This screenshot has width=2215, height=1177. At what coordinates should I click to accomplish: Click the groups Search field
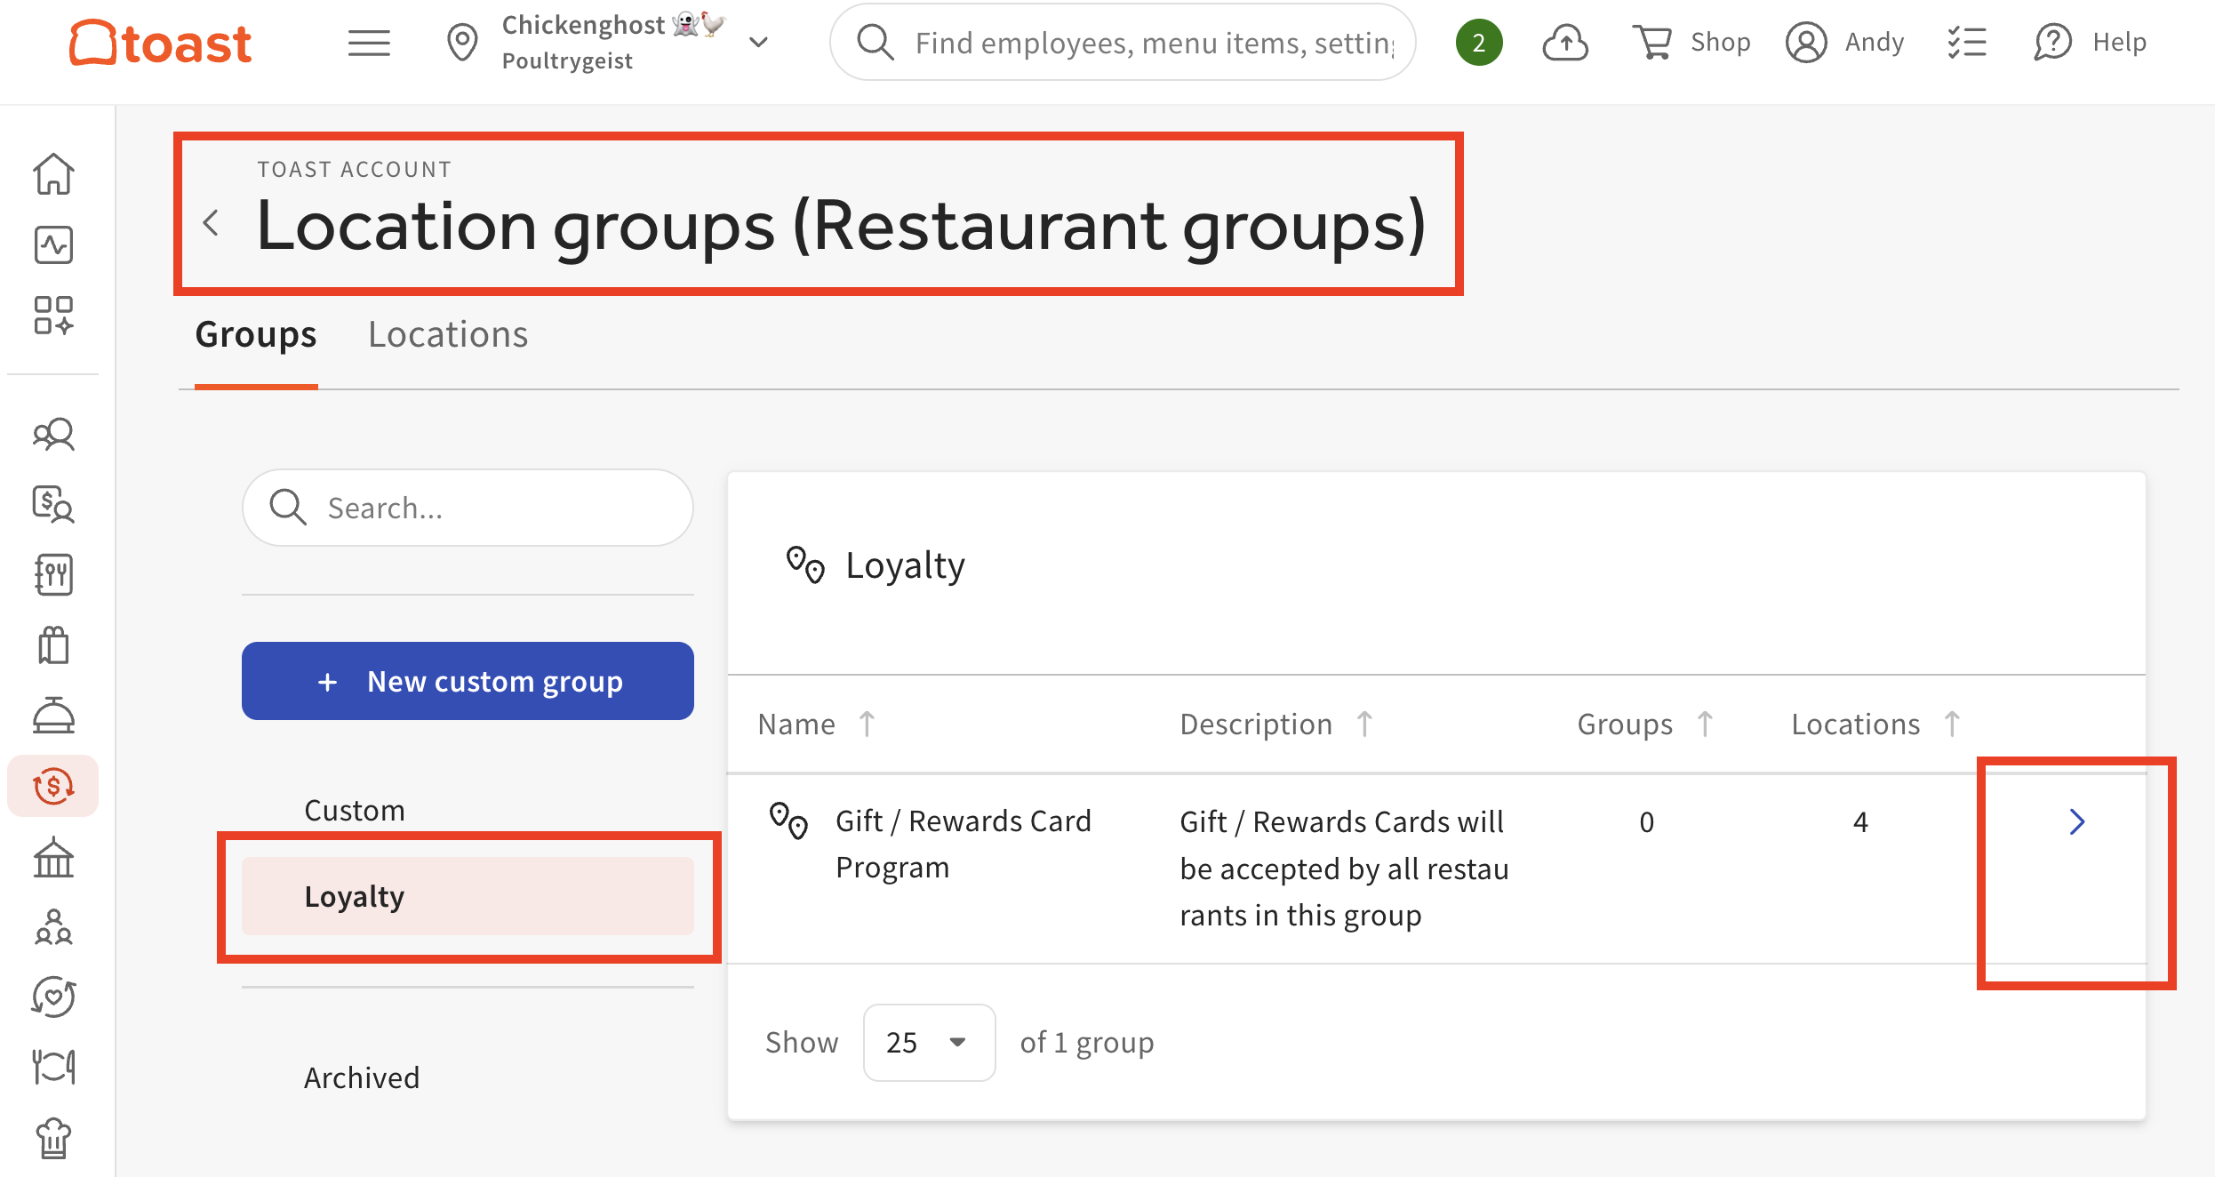coord(468,508)
